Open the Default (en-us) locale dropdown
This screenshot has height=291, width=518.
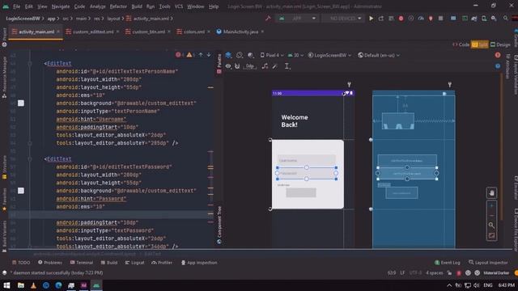coord(379,55)
